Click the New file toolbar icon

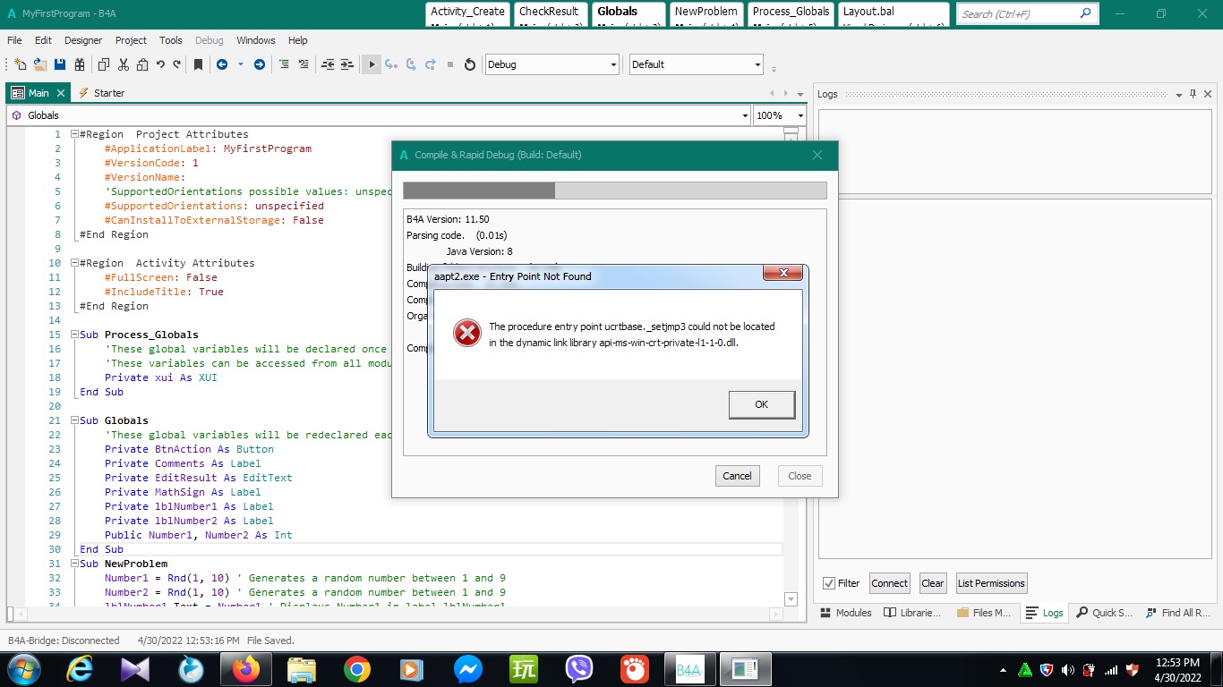pyautogui.click(x=21, y=64)
